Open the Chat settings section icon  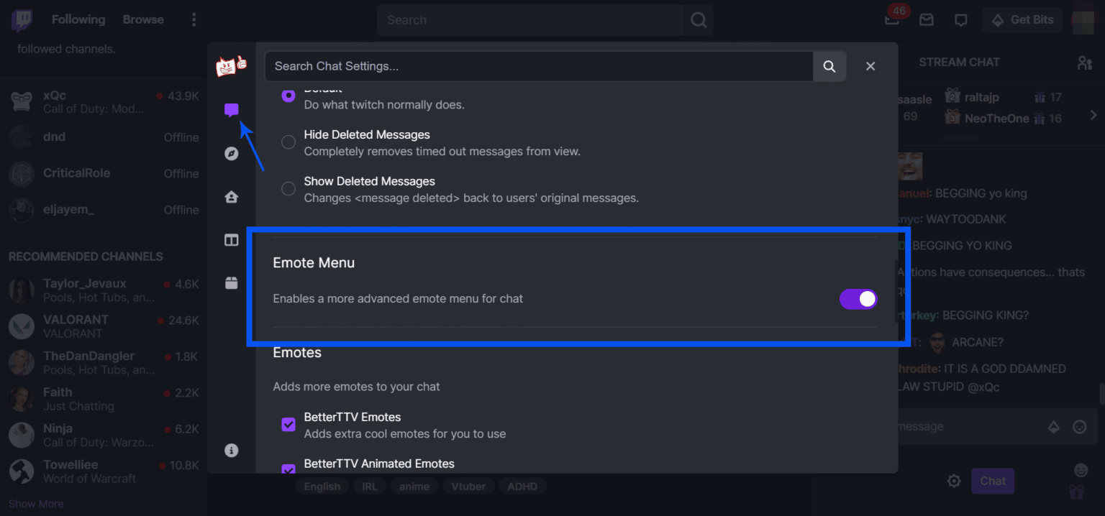[231, 109]
